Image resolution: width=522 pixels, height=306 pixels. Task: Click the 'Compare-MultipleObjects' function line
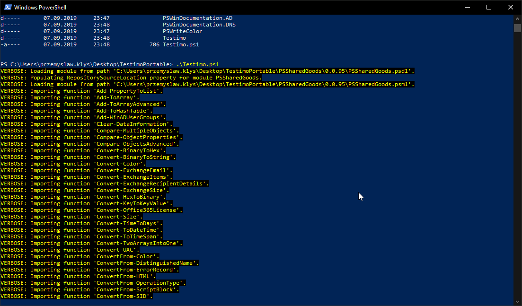(x=90, y=131)
